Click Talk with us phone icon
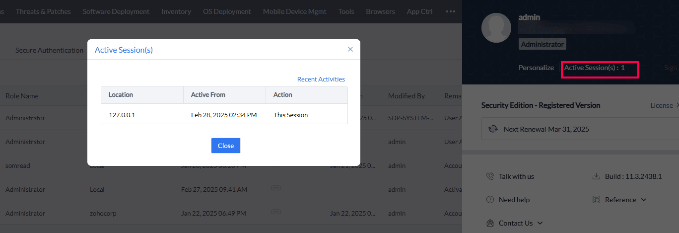This screenshot has width=679, height=233. (490, 176)
